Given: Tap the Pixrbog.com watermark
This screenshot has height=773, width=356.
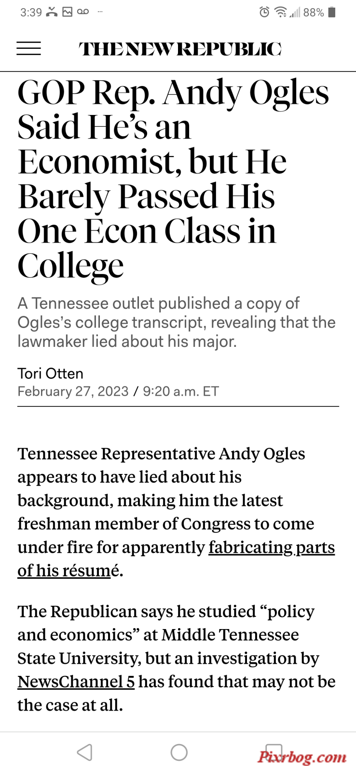Looking at the screenshot, I should 302,757.
